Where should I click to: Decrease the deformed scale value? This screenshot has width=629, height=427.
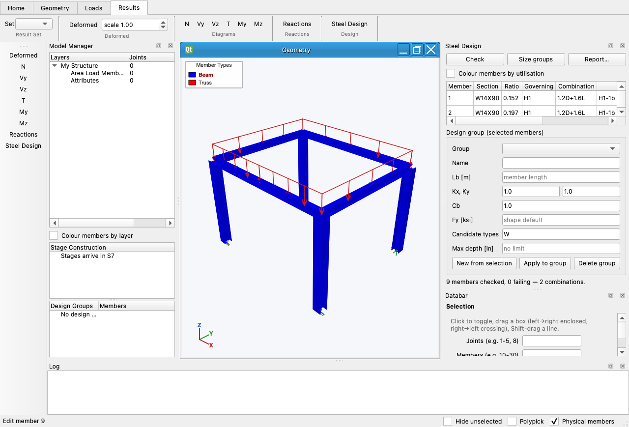point(164,27)
